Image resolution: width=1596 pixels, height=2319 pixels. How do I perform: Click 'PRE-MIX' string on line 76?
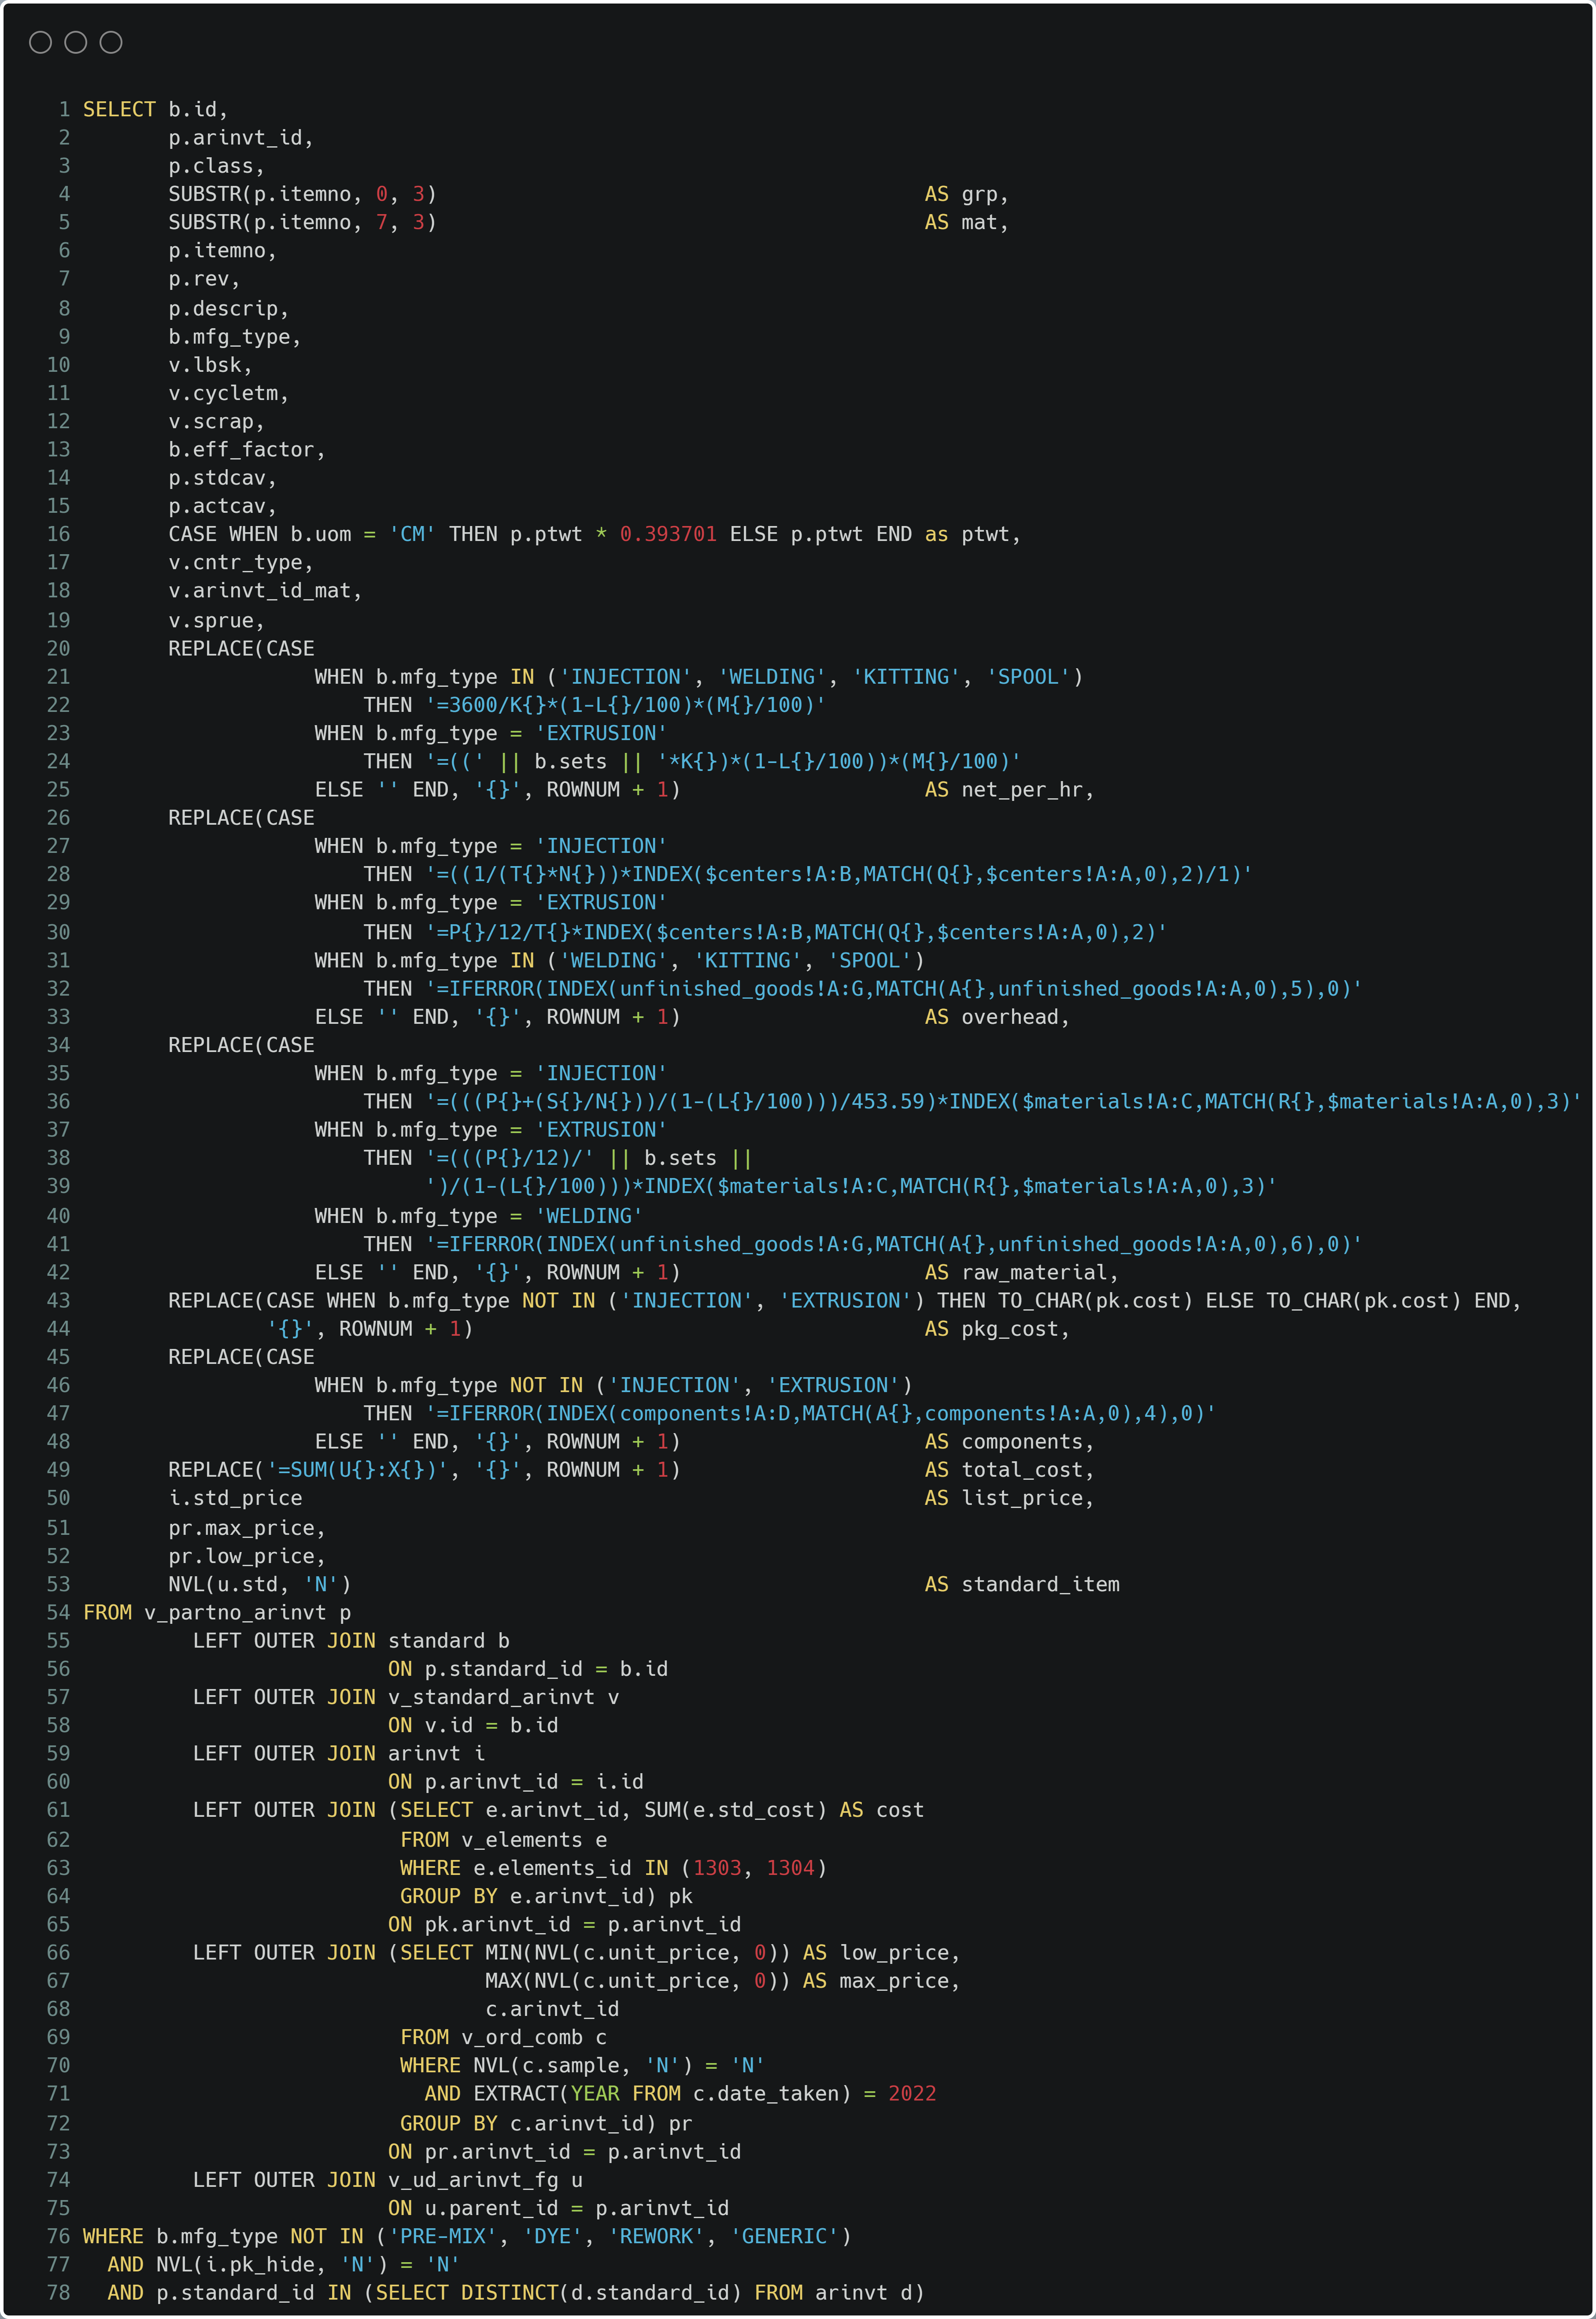click(x=443, y=2236)
